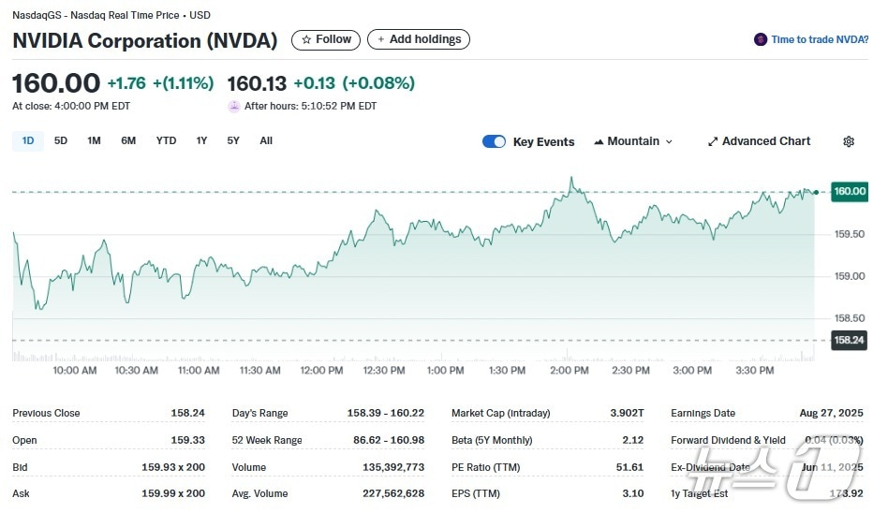
Task: Display the All time range
Action: coord(266,140)
